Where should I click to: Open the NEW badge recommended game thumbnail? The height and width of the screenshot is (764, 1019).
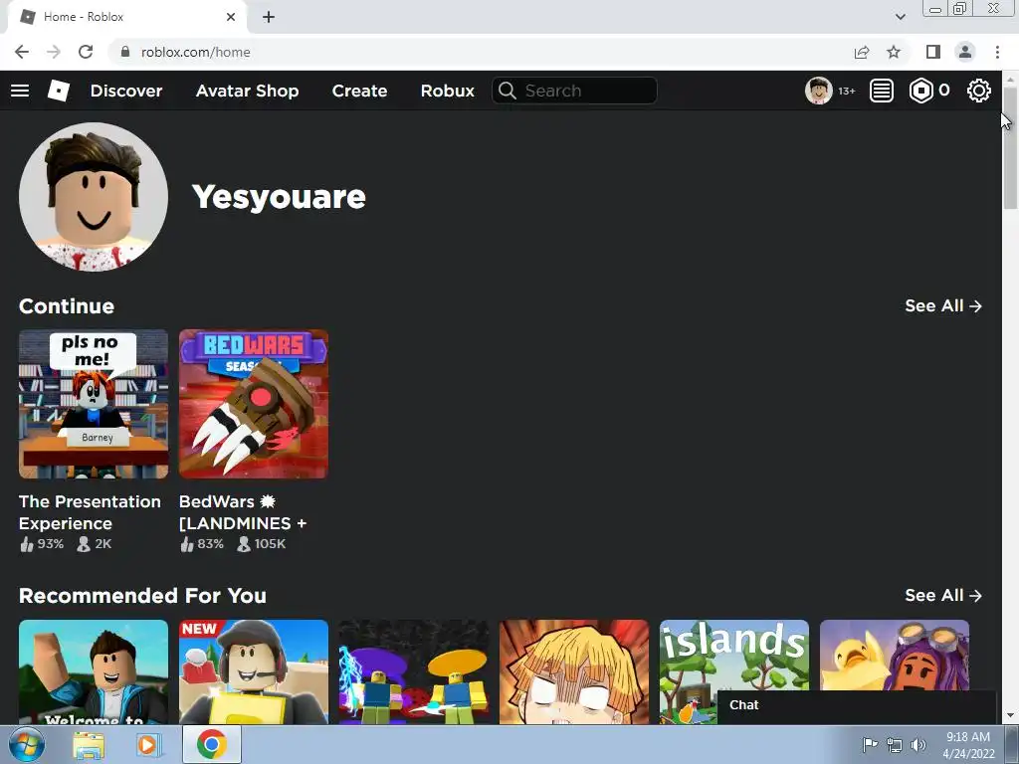point(254,671)
